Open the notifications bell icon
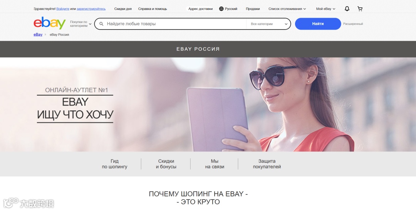 347,9
